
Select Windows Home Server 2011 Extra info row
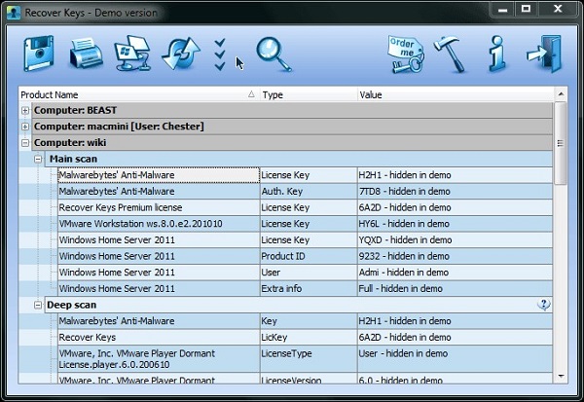[x=305, y=289]
